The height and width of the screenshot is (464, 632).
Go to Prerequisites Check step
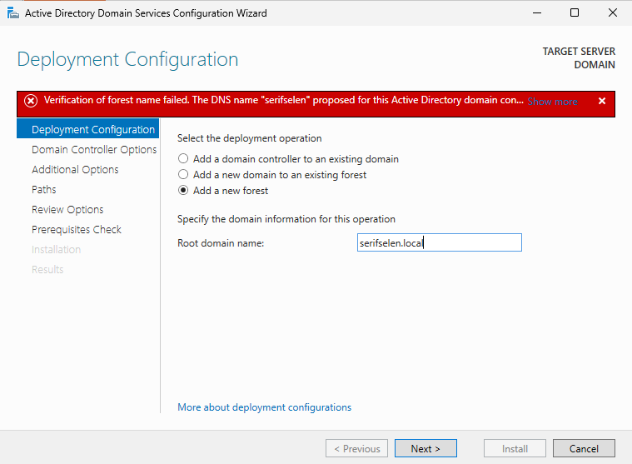(x=77, y=230)
